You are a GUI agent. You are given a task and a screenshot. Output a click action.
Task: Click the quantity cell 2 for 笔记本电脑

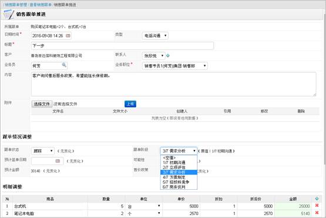coord(106,213)
